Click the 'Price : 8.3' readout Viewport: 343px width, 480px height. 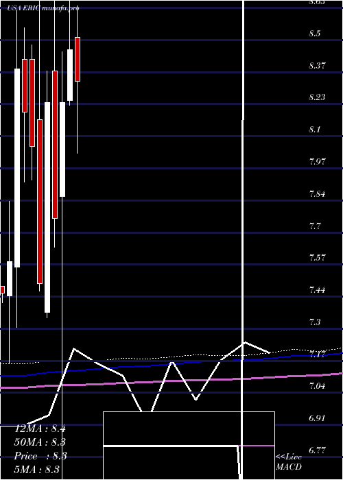pyautogui.click(x=40, y=456)
